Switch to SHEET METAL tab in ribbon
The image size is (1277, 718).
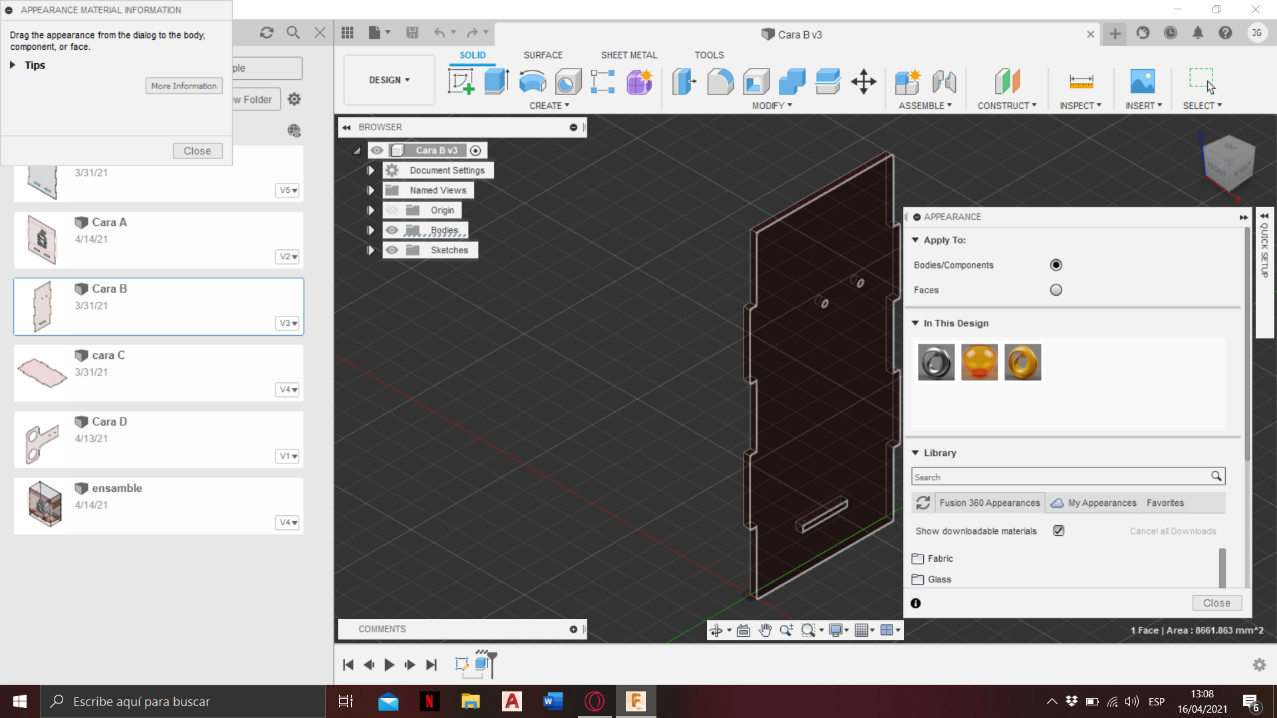(x=628, y=55)
